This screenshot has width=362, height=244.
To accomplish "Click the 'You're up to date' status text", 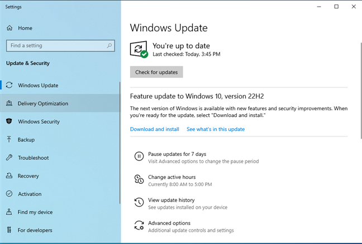I will point(181,46).
